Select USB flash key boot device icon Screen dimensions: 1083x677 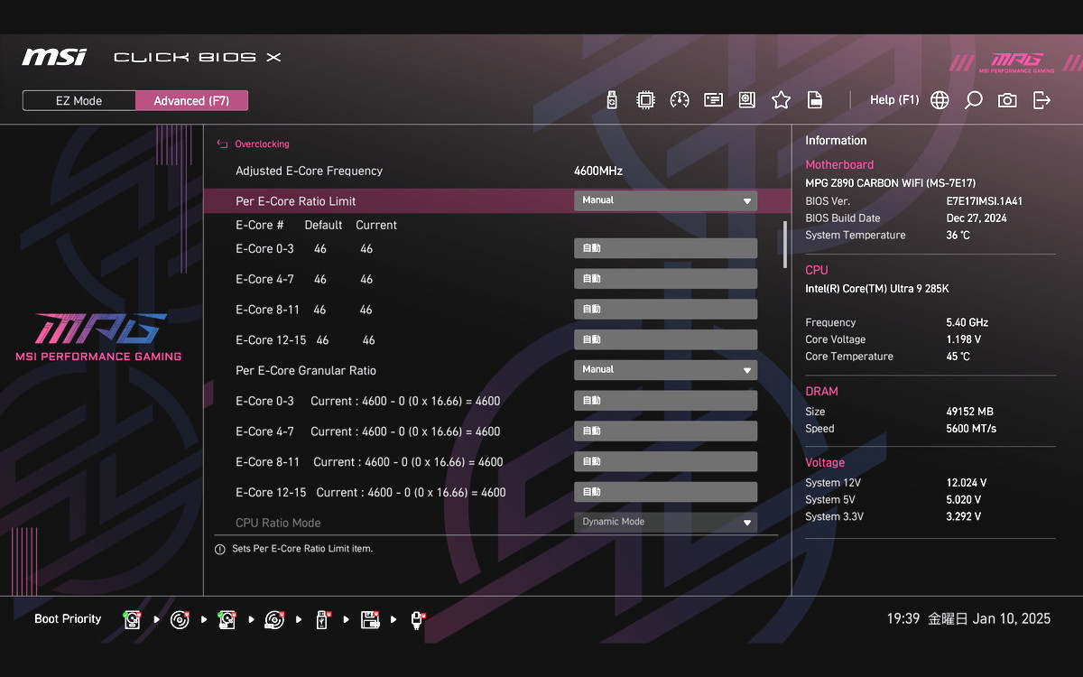point(322,620)
